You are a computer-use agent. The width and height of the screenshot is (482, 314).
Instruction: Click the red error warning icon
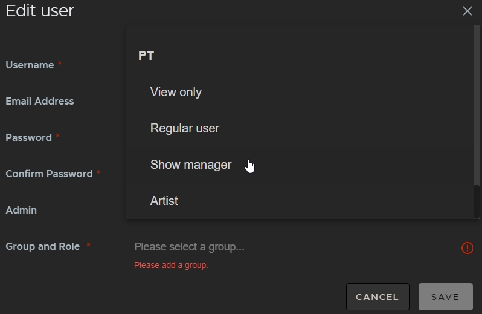tap(467, 247)
